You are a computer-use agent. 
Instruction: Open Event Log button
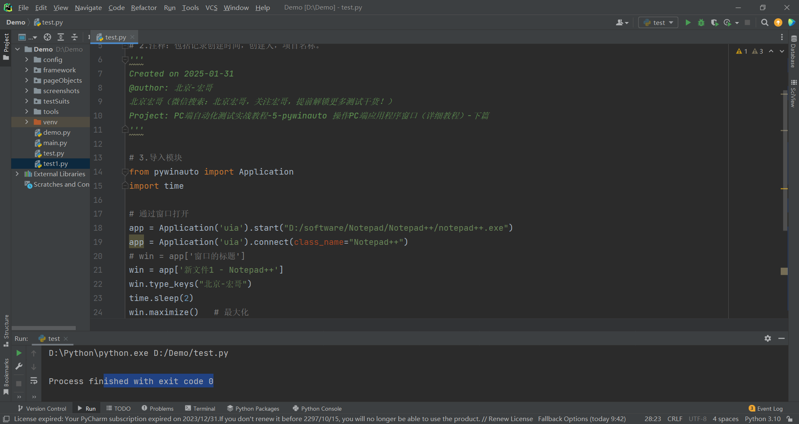click(766, 409)
